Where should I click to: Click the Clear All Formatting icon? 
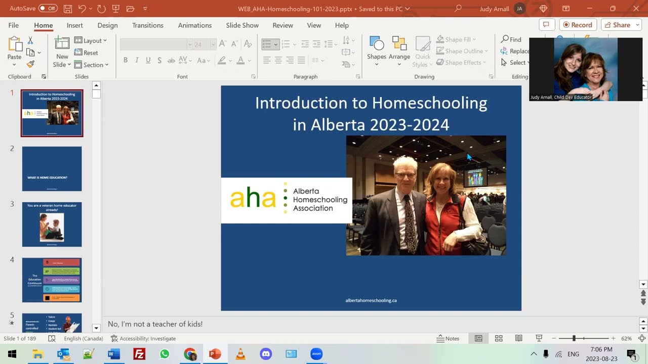[249, 44]
